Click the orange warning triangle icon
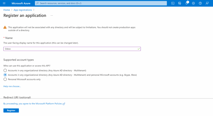The width and height of the screenshot is (213, 116). coord(5,27)
